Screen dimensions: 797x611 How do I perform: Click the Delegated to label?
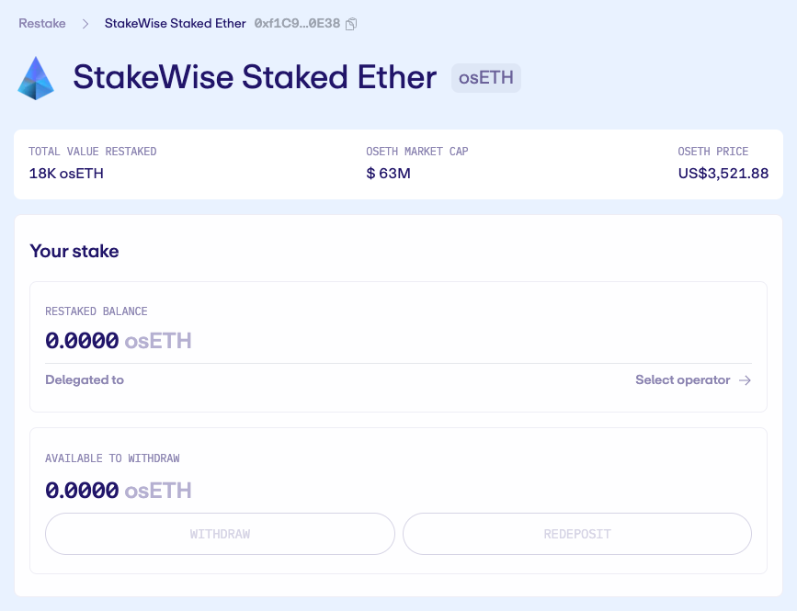point(85,379)
